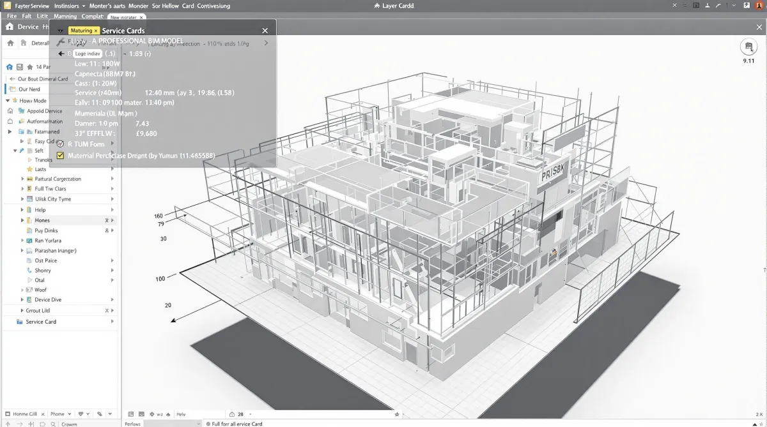This screenshot has width=767, height=427.
Task: Toggle the Material Perciclase Dreignt checkbox
Action: click(x=61, y=155)
